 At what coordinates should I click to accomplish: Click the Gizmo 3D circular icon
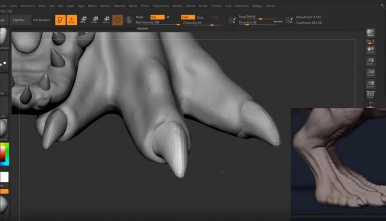point(118,20)
